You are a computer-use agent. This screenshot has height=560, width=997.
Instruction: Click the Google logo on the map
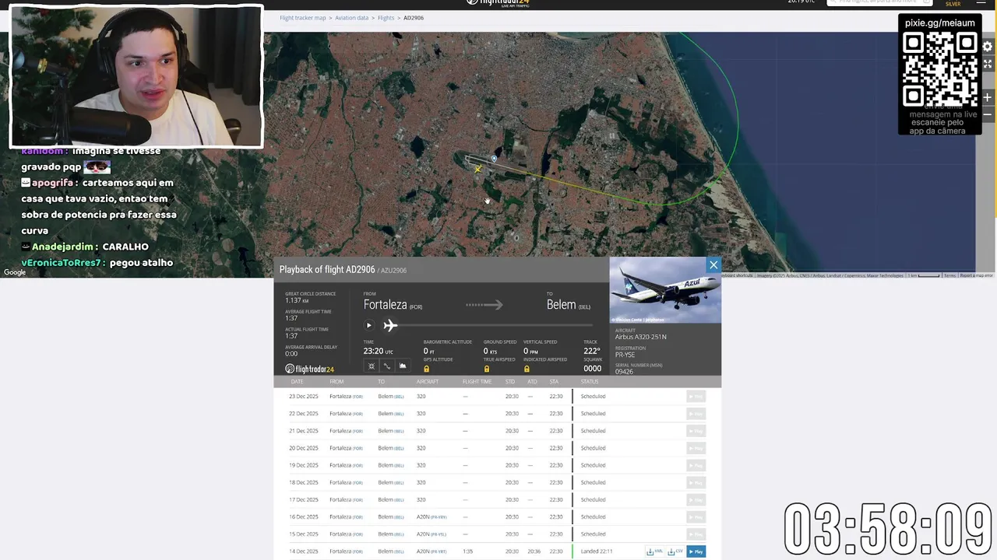15,272
